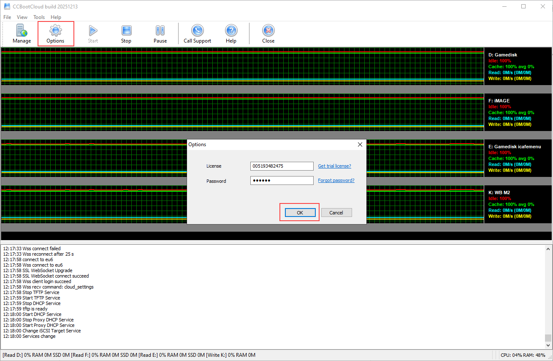553x361 pixels.
Task: Close the Options dialog with X
Action: tap(360, 144)
